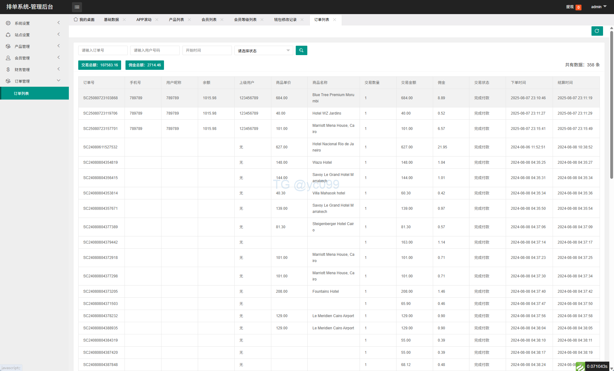
Task: Click the 系统设置 gear icon
Action: (8, 23)
